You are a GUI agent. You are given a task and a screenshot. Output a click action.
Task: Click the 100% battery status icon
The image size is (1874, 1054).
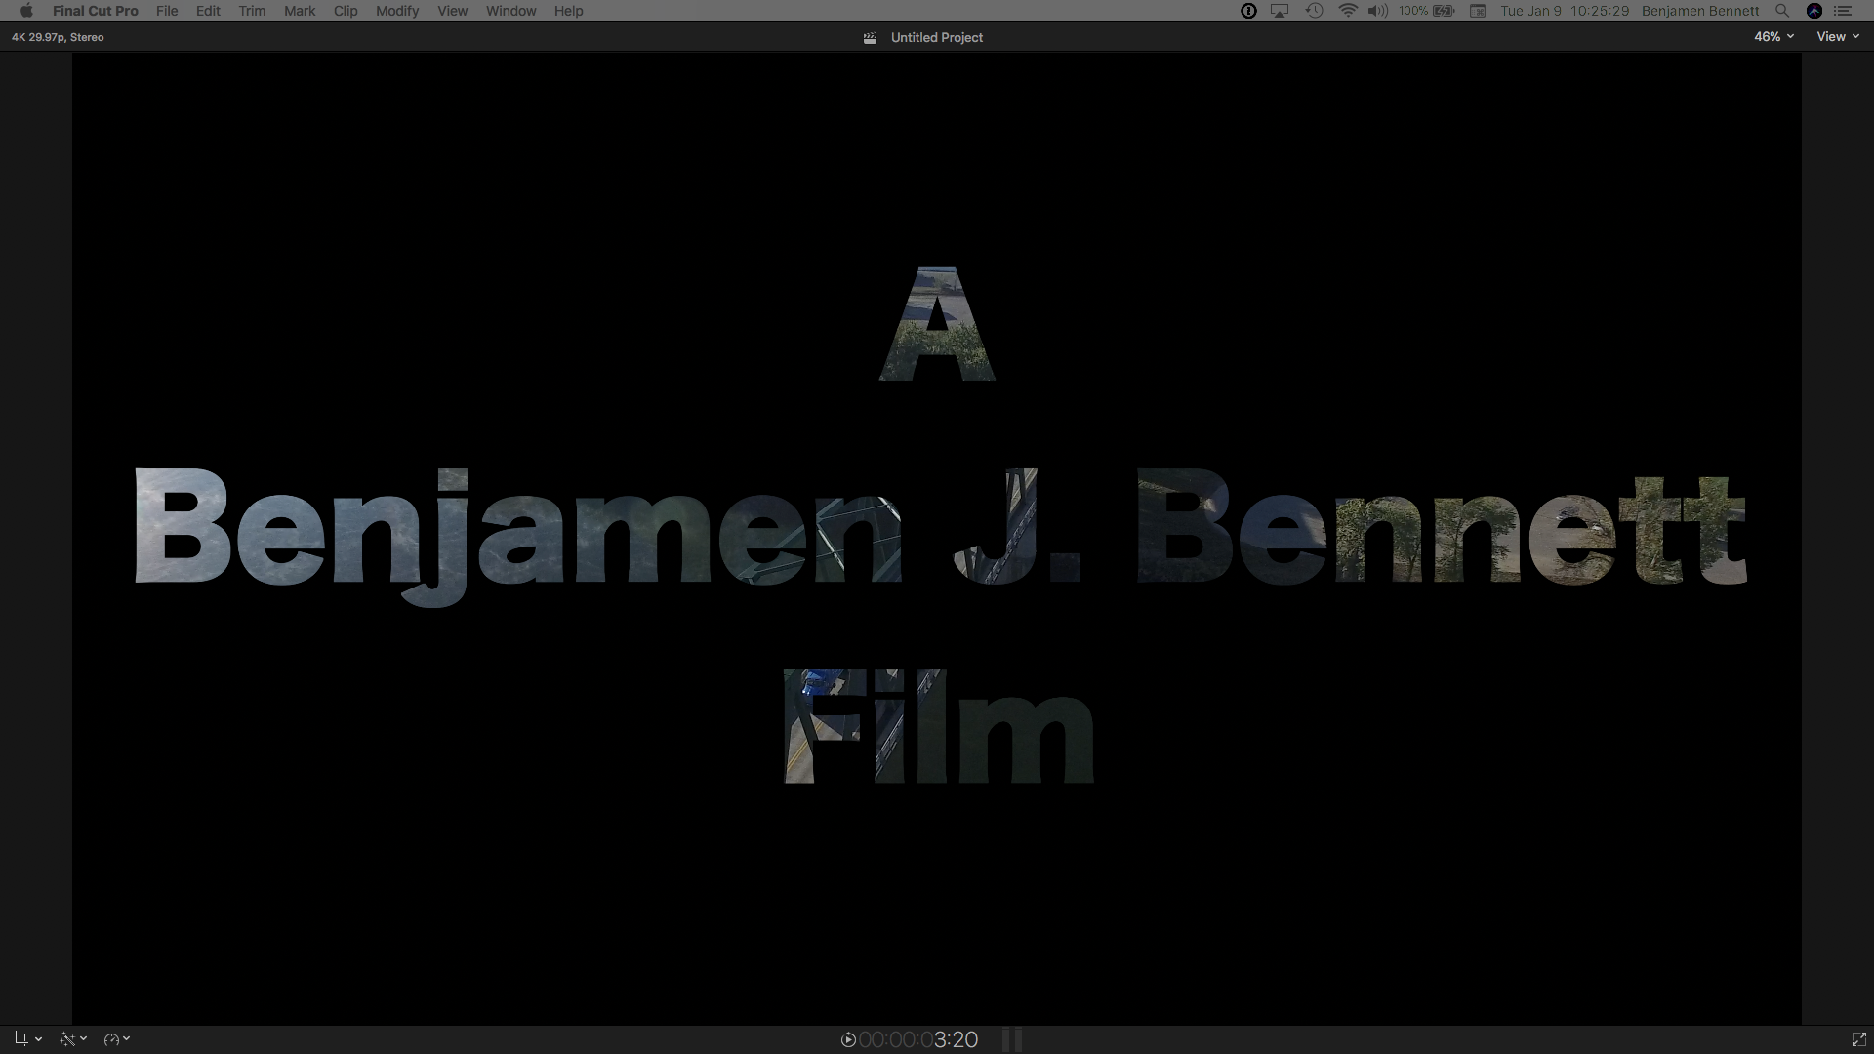1427,11
